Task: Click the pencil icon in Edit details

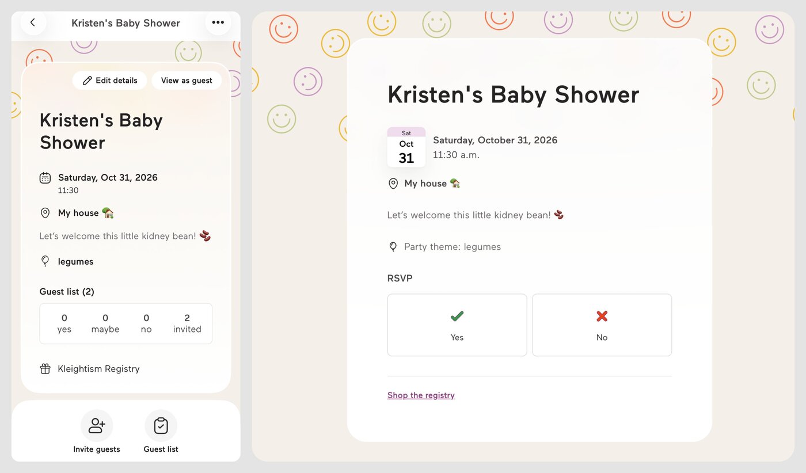Action: point(88,81)
